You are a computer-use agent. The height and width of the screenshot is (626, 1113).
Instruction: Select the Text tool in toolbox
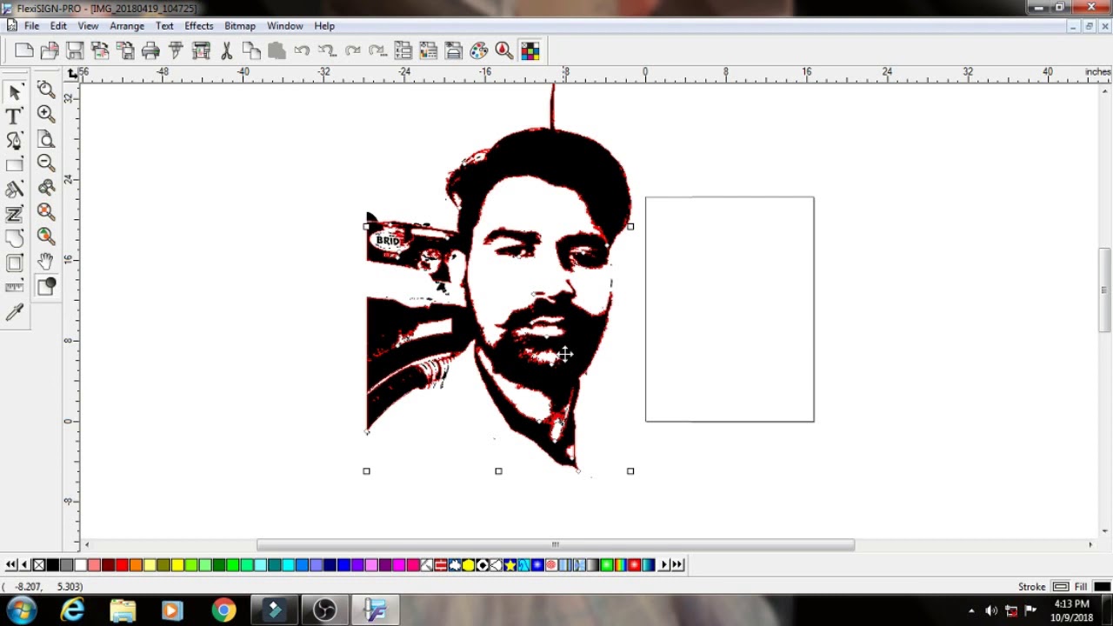pyautogui.click(x=14, y=116)
